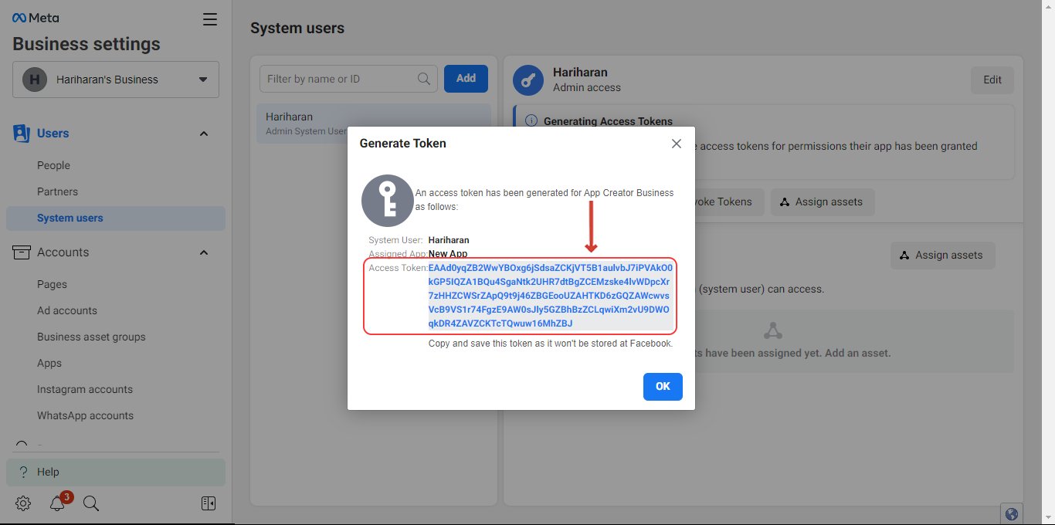Open Pages in sidebar
Screen dimensions: 1055x525
pyautogui.click(x=52, y=284)
